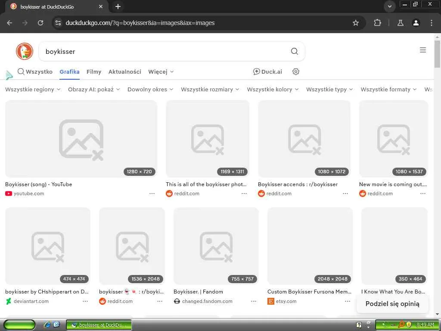Image resolution: width=441 pixels, height=331 pixels.
Task: Switch to Aktualności tab
Action: click(125, 72)
